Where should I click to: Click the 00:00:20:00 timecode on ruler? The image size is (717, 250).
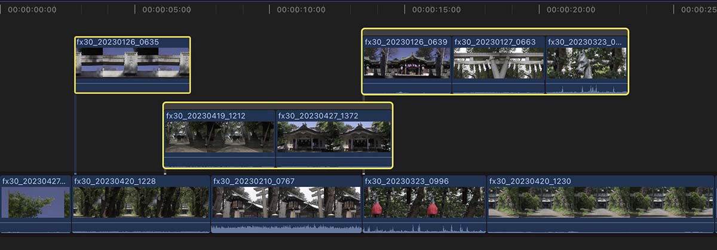click(571, 10)
